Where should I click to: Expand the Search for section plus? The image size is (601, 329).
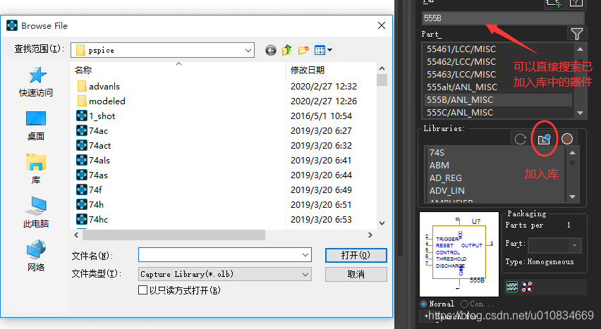(x=426, y=316)
